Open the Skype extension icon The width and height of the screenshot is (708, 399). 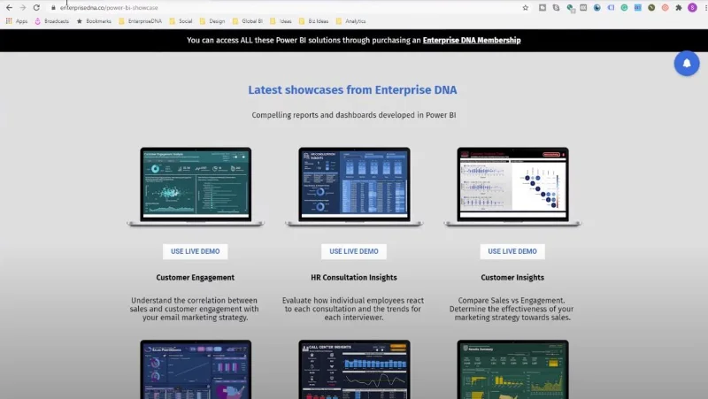coord(557,8)
